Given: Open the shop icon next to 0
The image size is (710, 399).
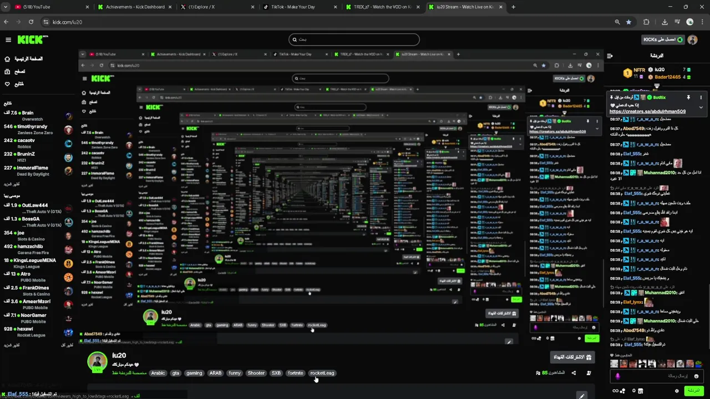Looking at the screenshot, I should [x=641, y=391].
